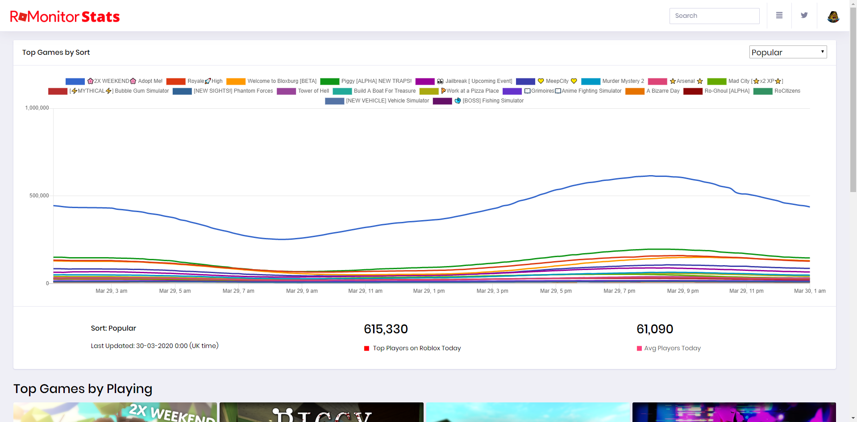Click the 'Welcome to Bloxburg [BETA]' legend label

click(282, 81)
